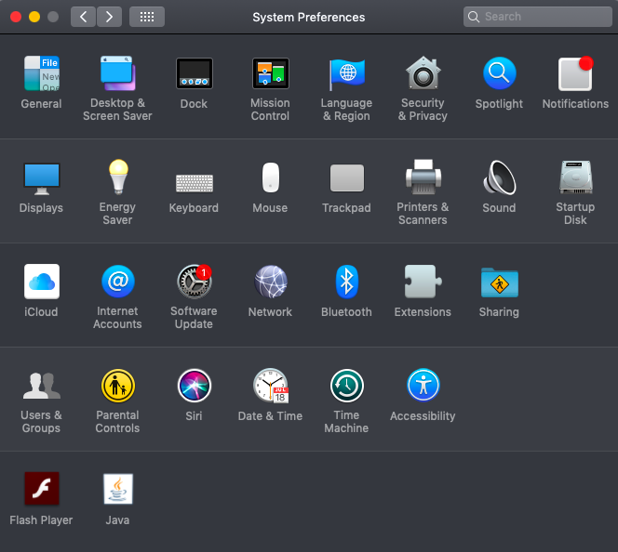618x552 pixels.
Task: Open the Software Update pane
Action: [x=194, y=282]
